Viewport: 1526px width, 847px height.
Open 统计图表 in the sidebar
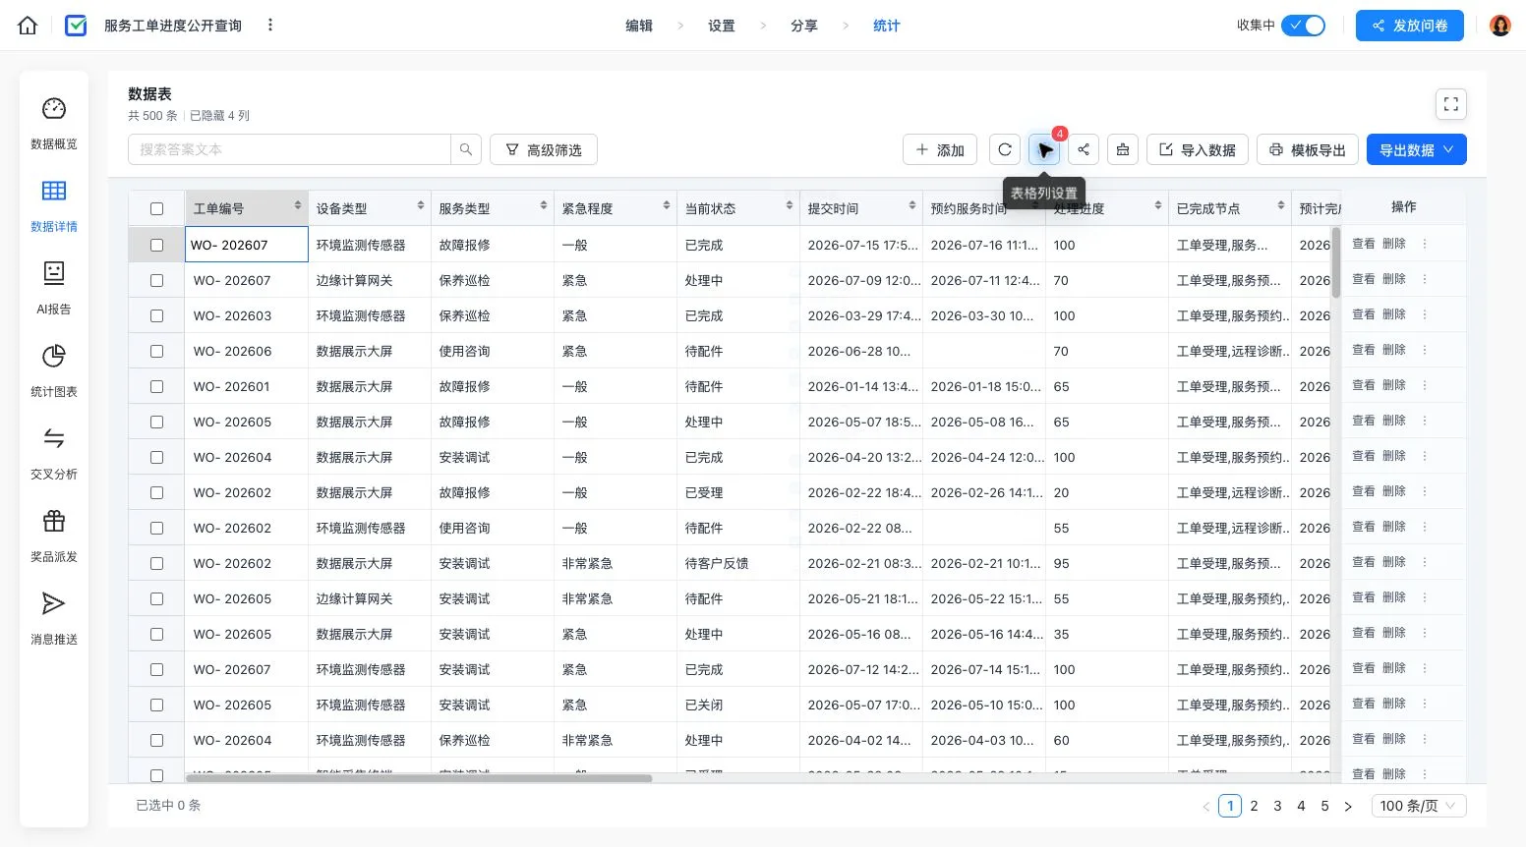pos(54,370)
